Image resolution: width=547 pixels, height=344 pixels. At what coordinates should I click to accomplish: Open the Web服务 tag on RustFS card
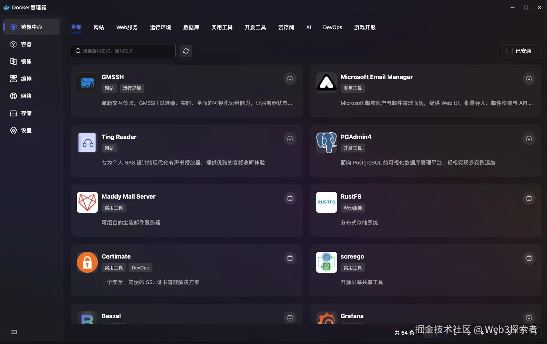point(352,208)
